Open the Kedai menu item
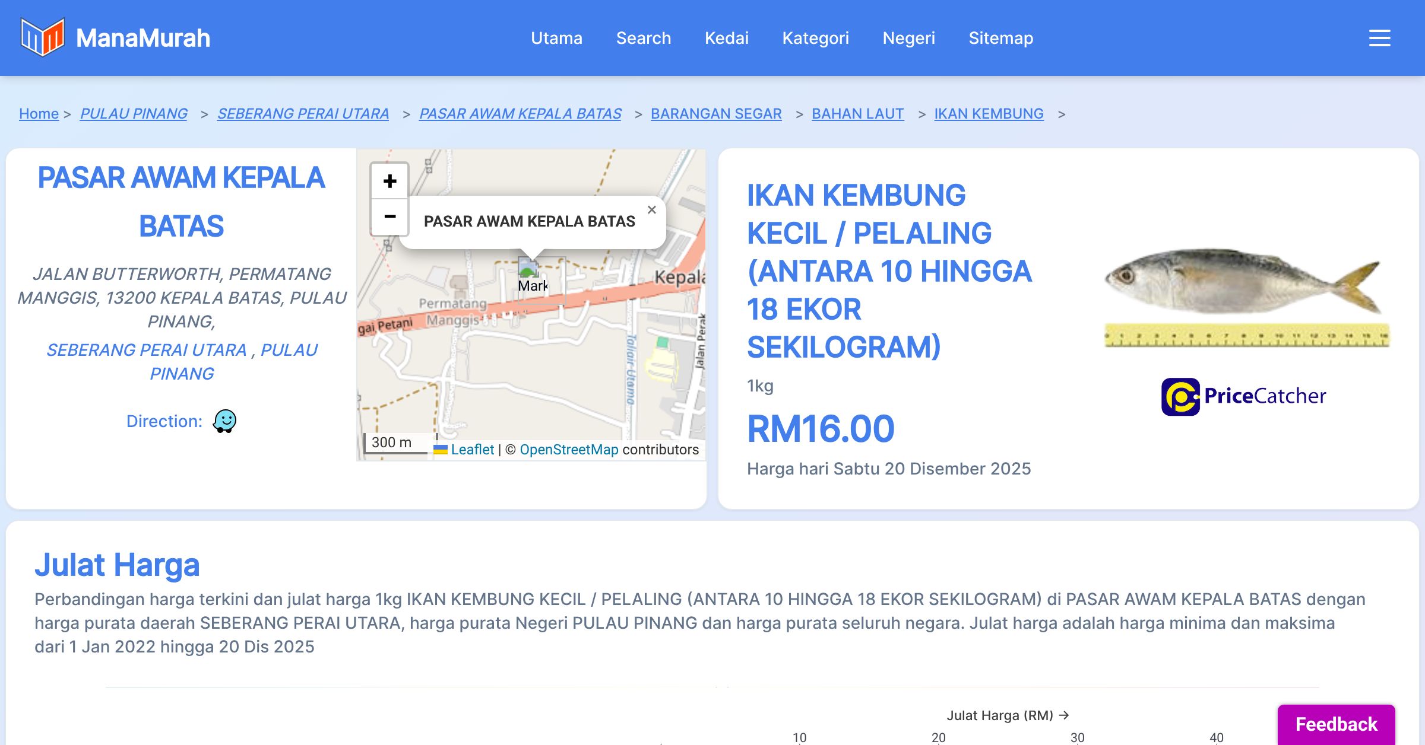This screenshot has height=745, width=1425. [726, 38]
